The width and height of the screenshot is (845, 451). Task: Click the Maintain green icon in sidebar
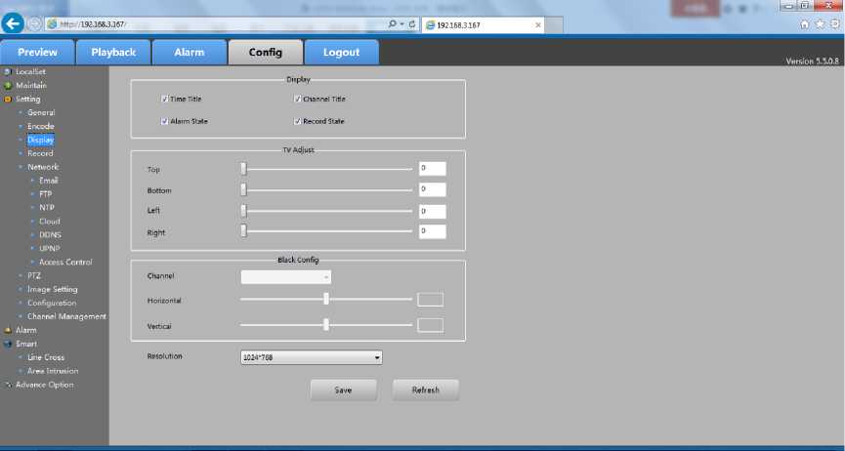tap(7, 86)
